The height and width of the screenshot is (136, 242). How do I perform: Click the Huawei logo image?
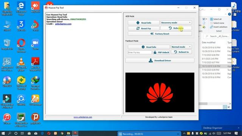(x=160, y=92)
